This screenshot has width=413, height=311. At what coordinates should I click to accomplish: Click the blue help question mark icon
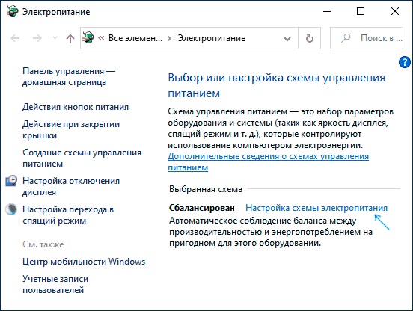coord(405,62)
